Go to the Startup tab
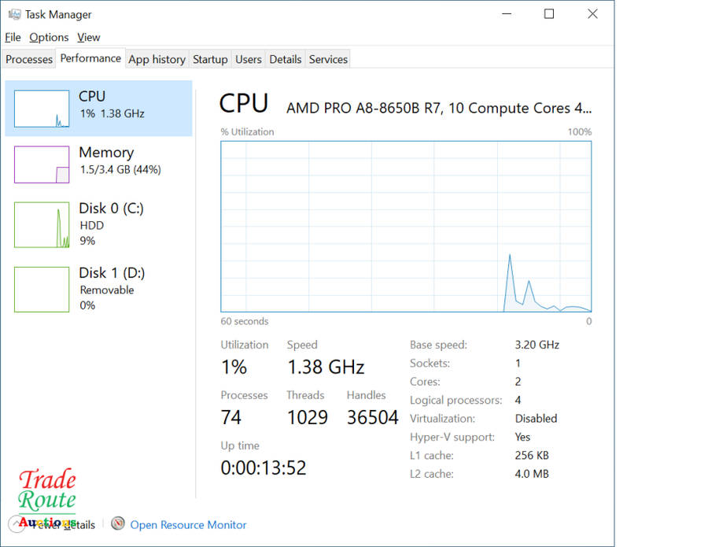Viewport: 708px width, 547px height. (x=210, y=59)
